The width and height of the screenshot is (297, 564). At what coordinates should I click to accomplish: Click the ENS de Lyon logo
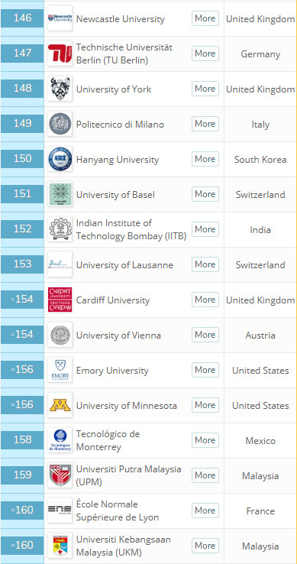(60, 511)
